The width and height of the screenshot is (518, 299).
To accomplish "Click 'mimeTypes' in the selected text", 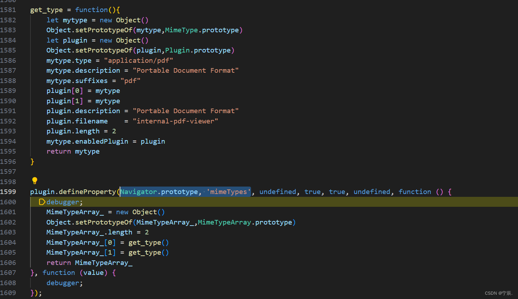I will pyautogui.click(x=228, y=192).
